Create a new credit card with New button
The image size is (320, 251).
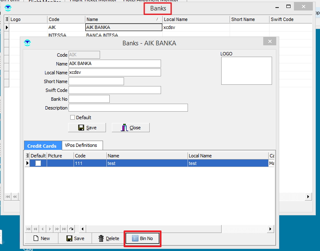[40, 238]
